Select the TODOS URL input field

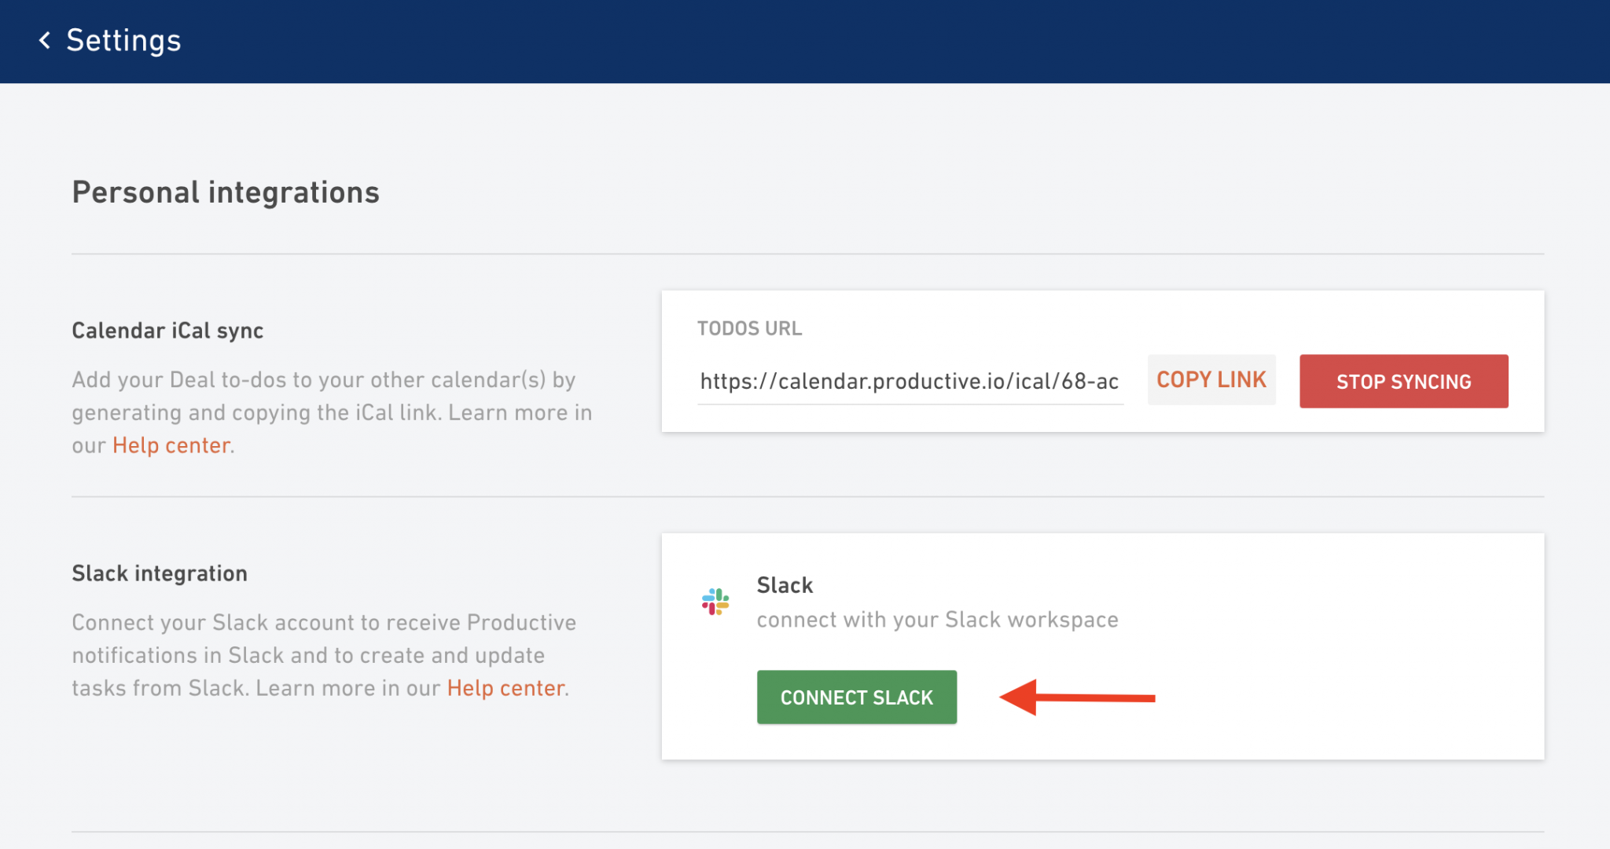[x=910, y=382]
